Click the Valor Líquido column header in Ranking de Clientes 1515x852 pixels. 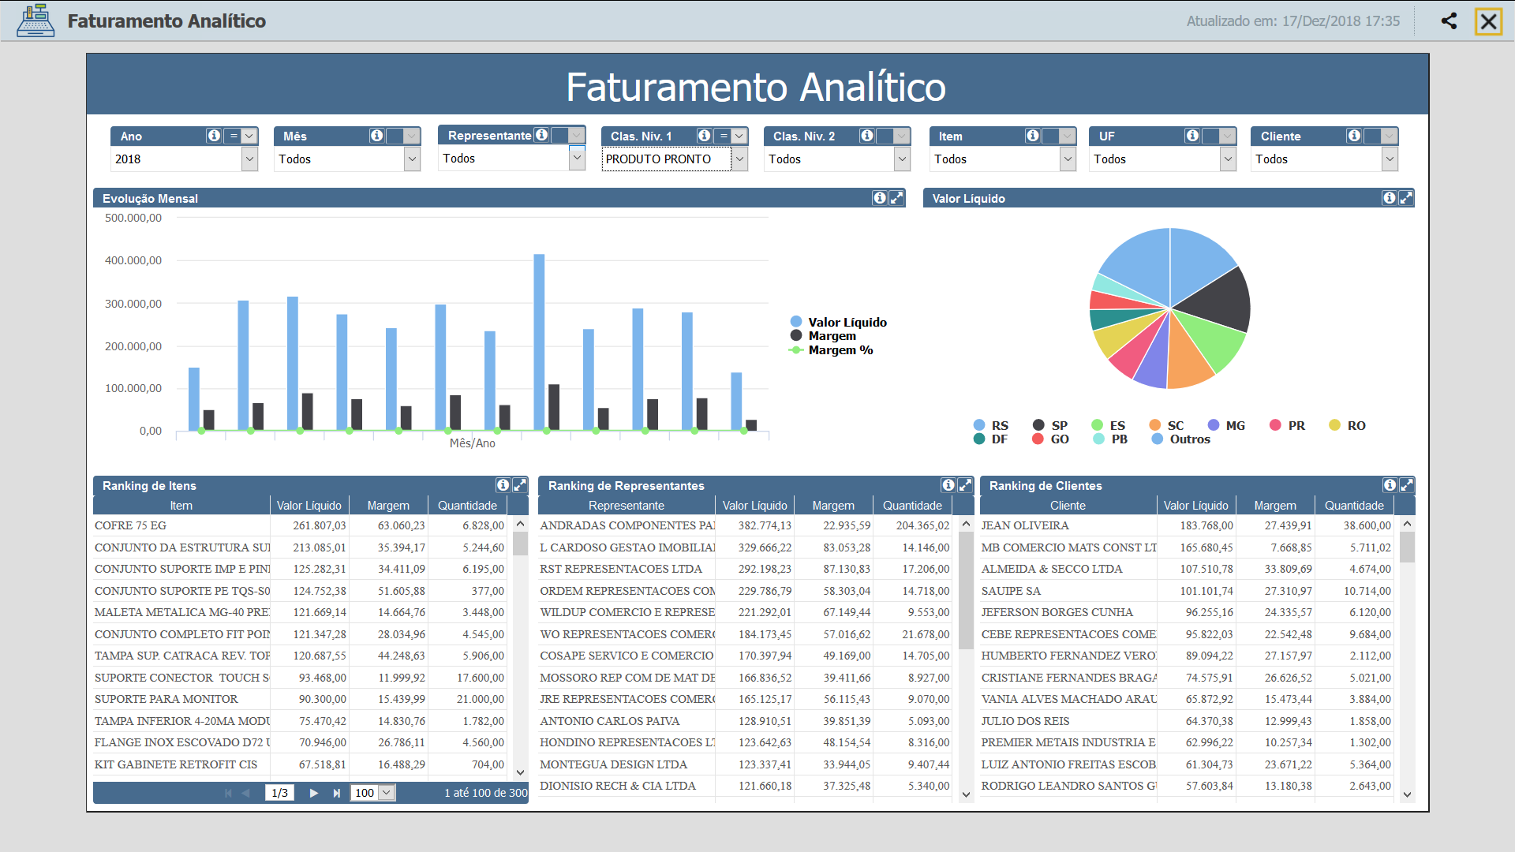[1196, 505]
